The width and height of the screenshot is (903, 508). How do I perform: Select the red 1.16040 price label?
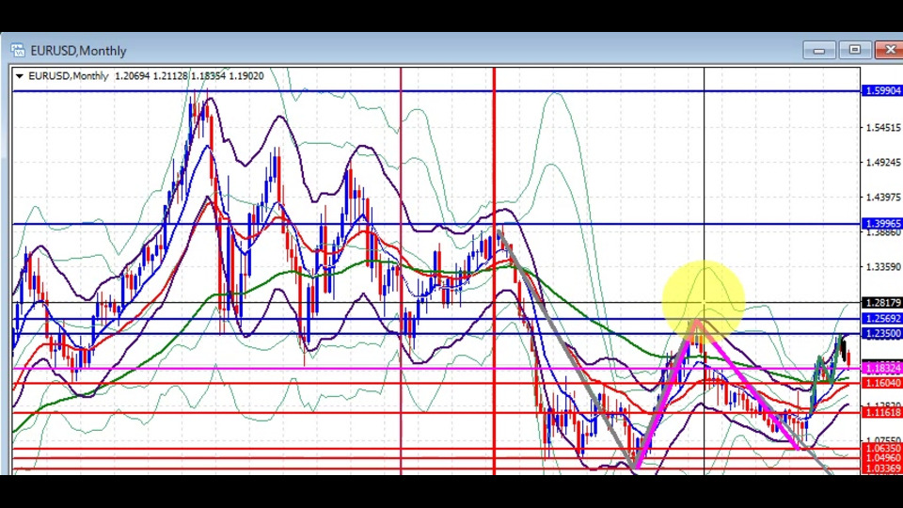(881, 383)
